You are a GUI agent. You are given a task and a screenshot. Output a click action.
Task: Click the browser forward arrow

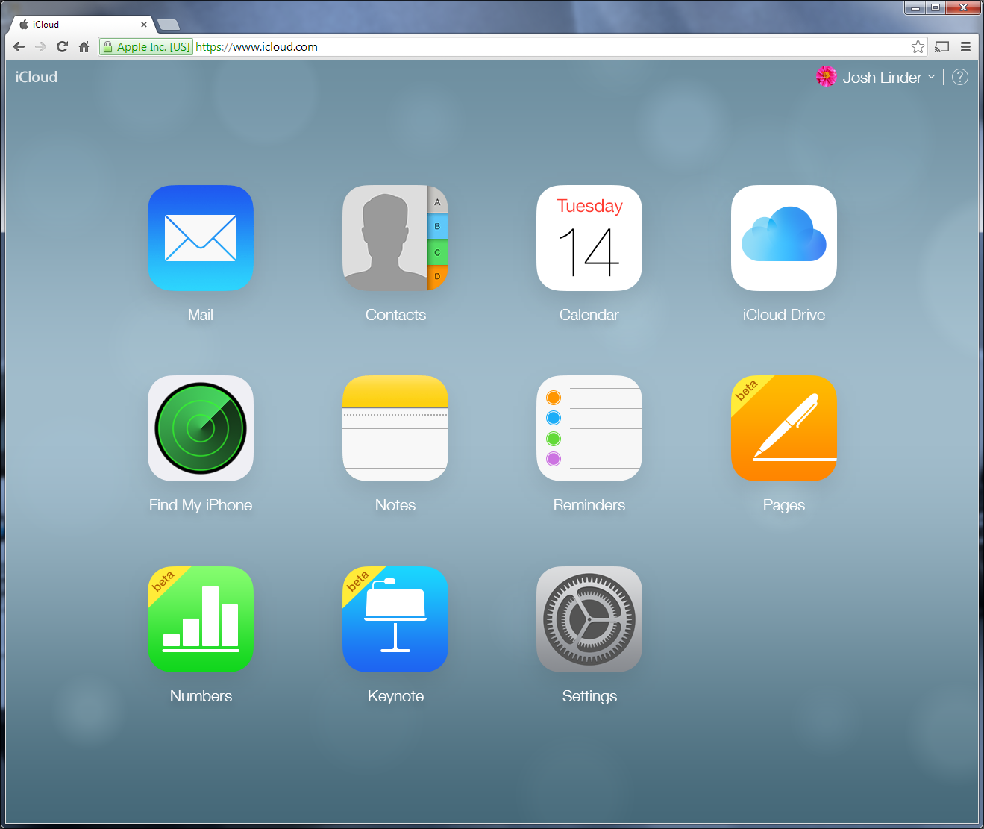(40, 46)
